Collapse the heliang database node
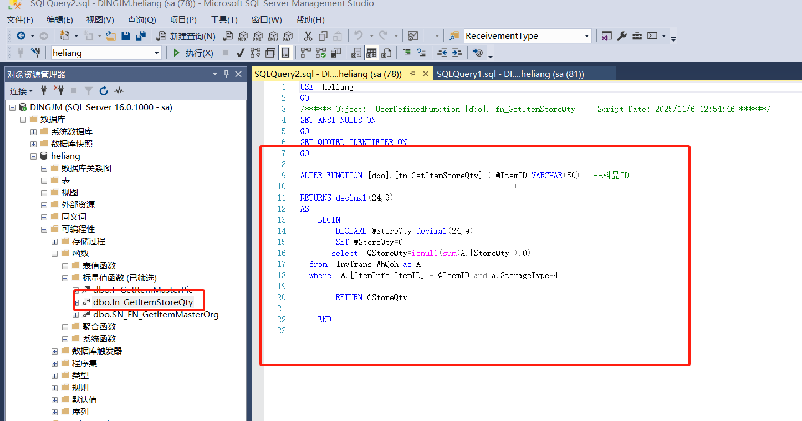802x421 pixels. coord(33,156)
